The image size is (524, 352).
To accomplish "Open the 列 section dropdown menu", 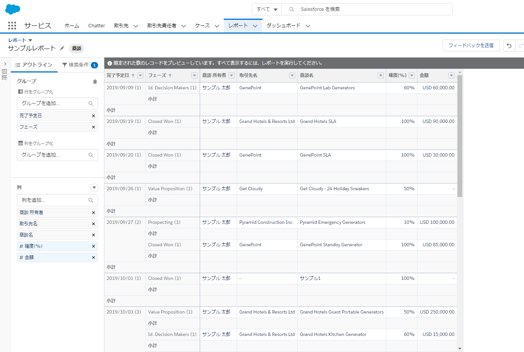I will coord(94,188).
